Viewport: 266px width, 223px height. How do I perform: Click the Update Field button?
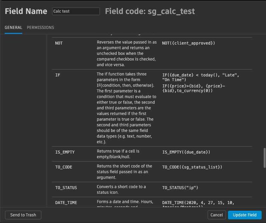(245, 215)
